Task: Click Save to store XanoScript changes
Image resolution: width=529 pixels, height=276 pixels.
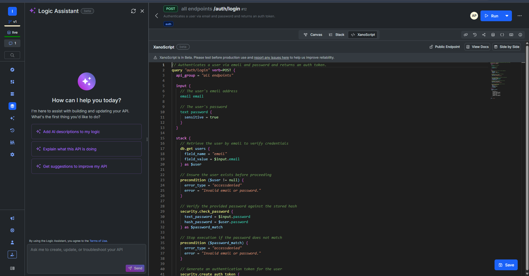Action: [x=506, y=265]
